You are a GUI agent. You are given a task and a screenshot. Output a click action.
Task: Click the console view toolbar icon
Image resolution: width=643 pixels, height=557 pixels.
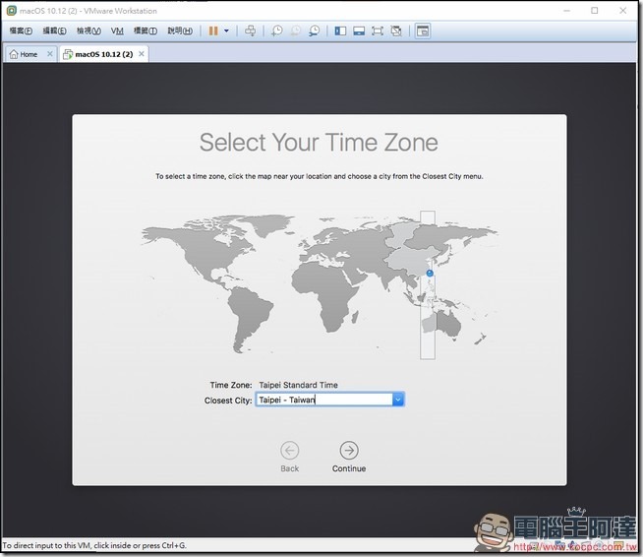[x=423, y=31]
